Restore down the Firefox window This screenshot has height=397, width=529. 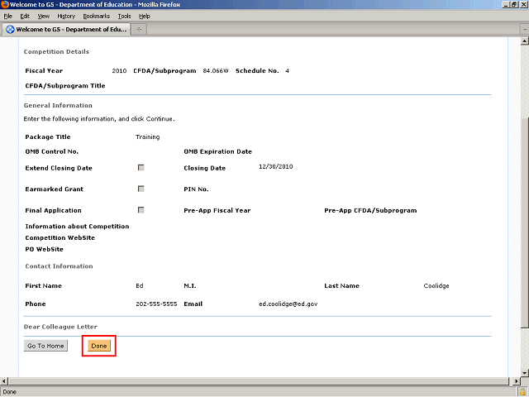coord(514,4)
